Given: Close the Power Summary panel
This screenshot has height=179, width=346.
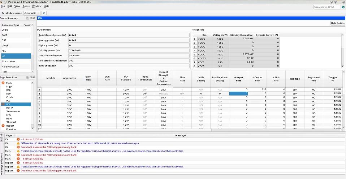Looking at the screenshot, I should point(34,18).
